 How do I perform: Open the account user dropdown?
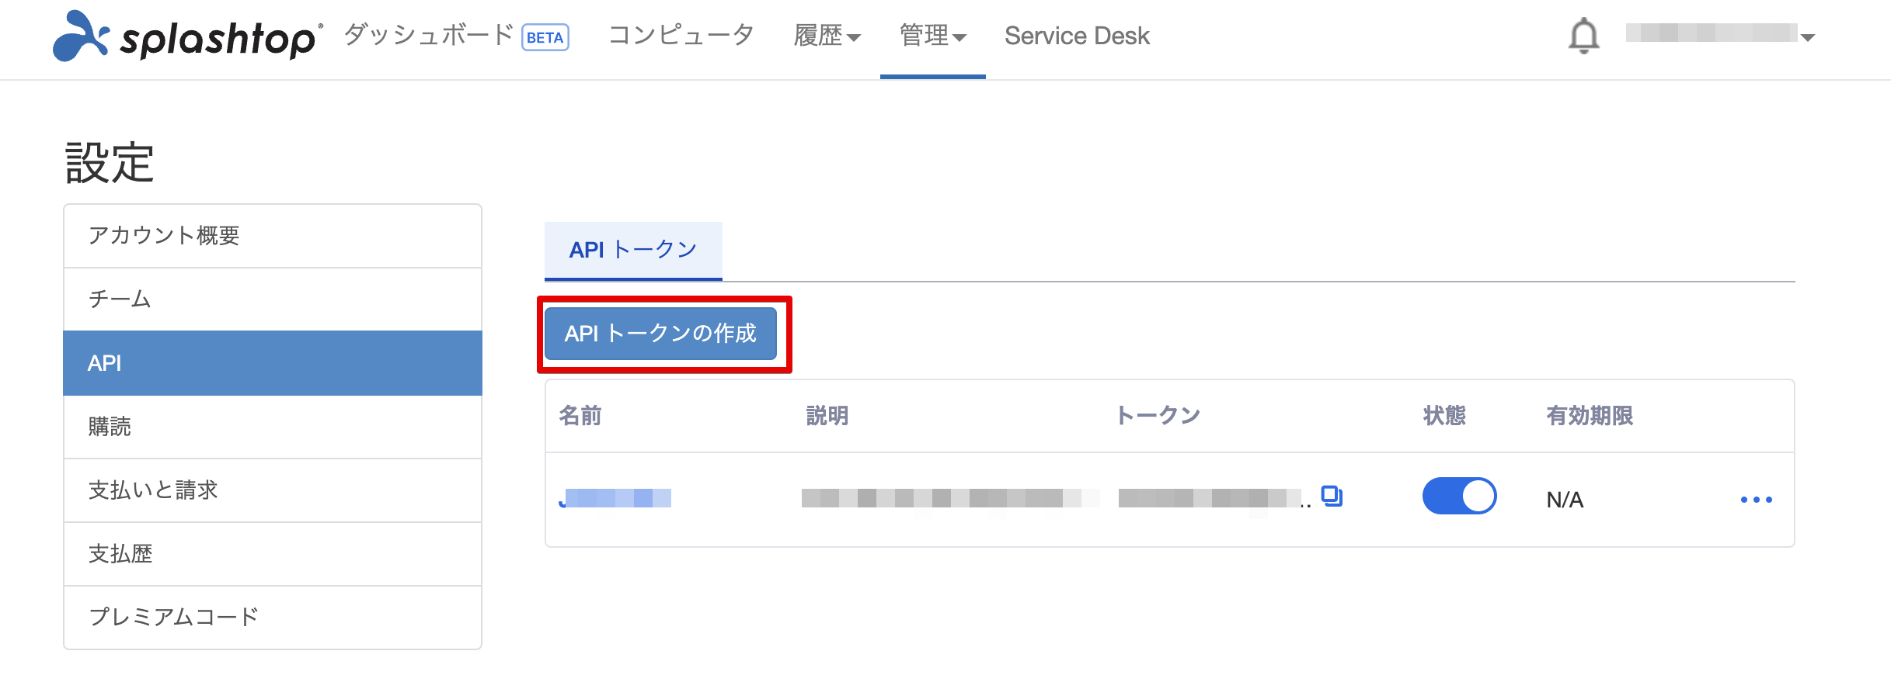pos(1720,35)
